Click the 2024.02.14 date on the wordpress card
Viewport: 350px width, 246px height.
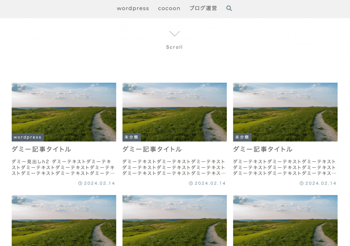pyautogui.click(x=99, y=183)
